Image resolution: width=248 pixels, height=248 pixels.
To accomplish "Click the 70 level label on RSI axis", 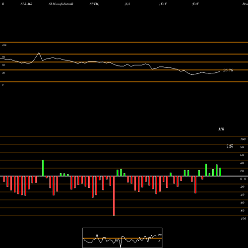I will [x=3, y=57].
